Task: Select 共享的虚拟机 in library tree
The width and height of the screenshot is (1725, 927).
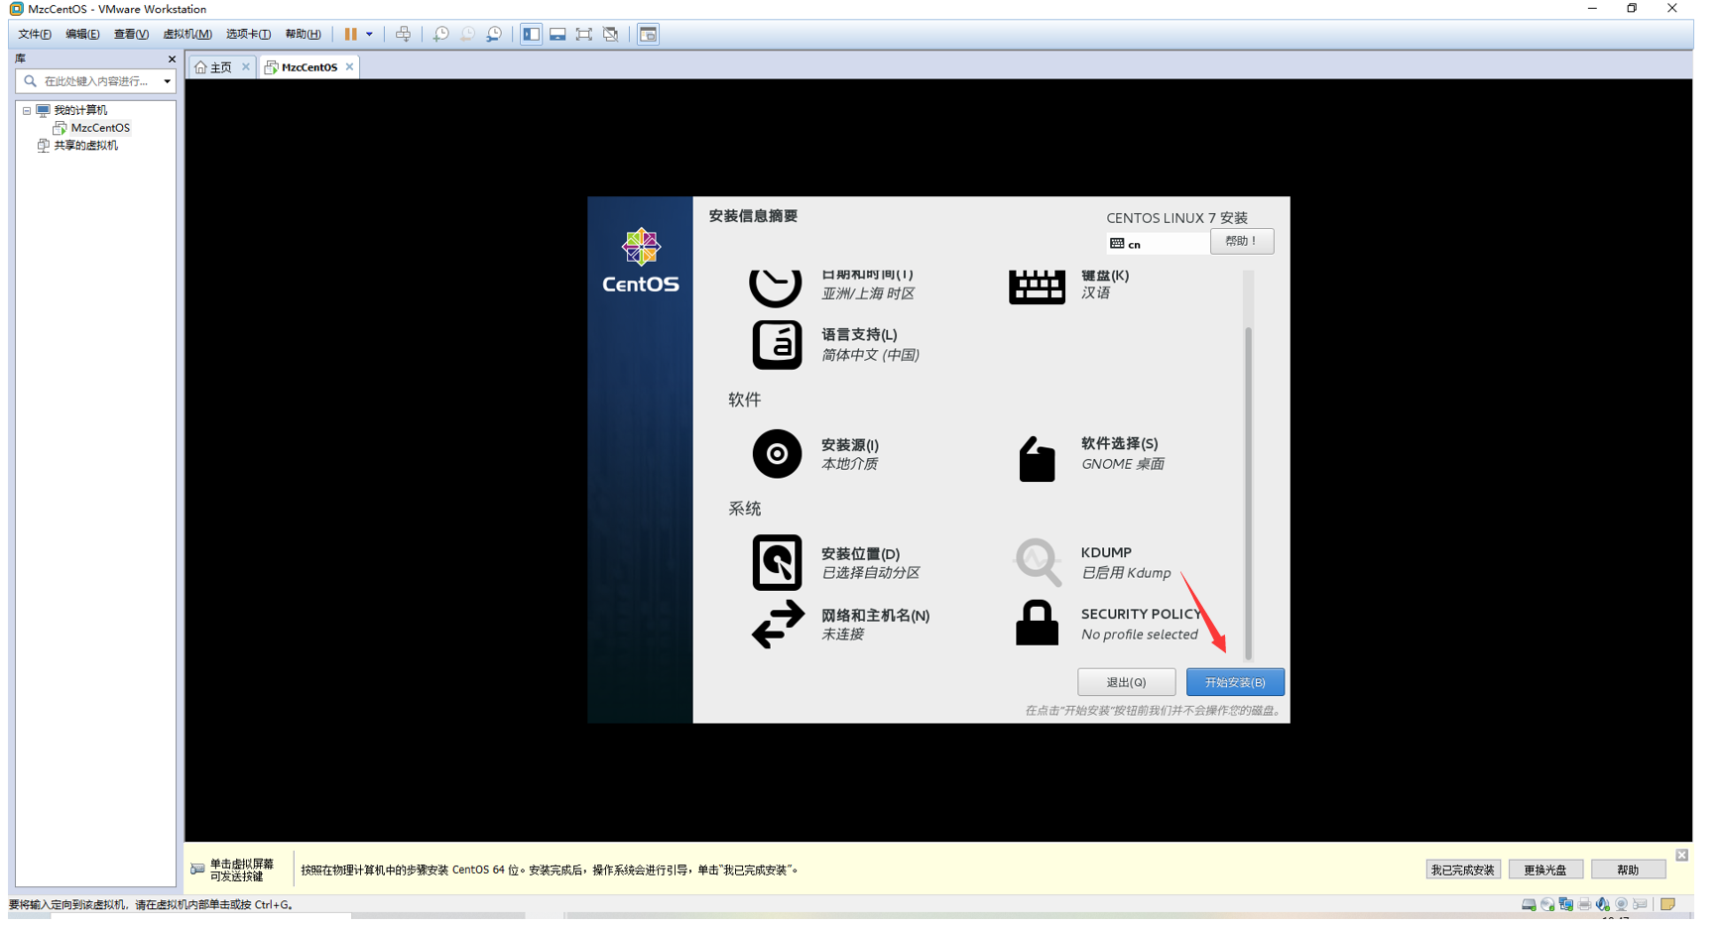Action: pyautogui.click(x=85, y=146)
